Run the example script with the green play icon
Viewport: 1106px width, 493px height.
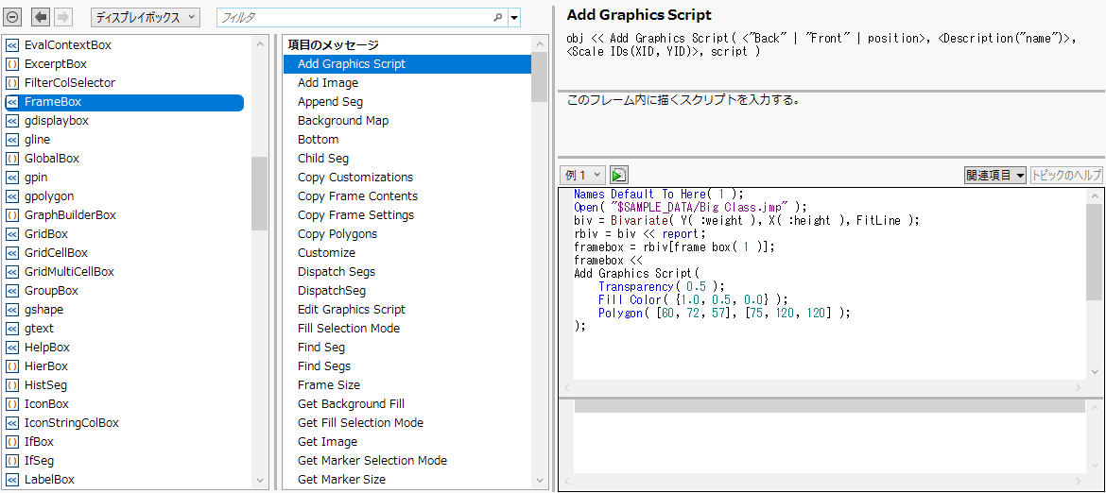pyautogui.click(x=618, y=175)
